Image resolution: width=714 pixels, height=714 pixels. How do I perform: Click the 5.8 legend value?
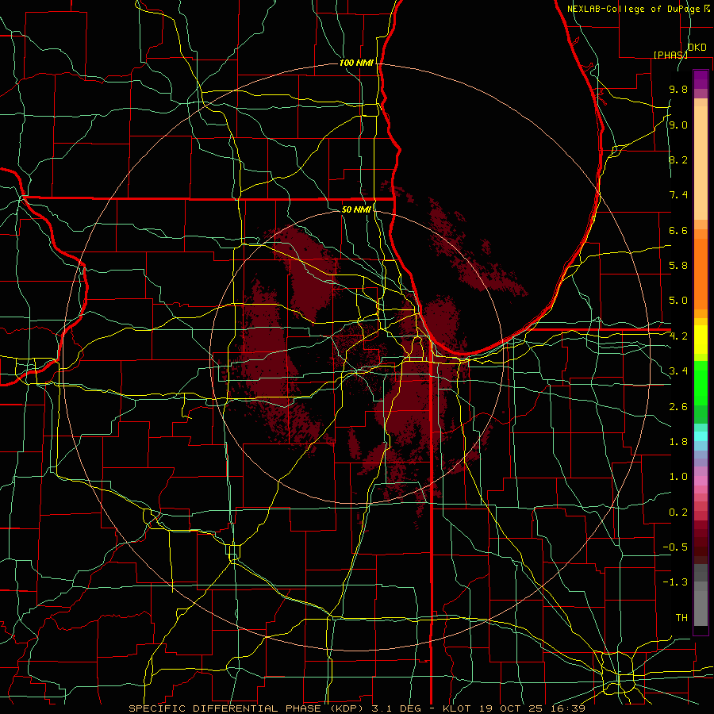pos(678,266)
